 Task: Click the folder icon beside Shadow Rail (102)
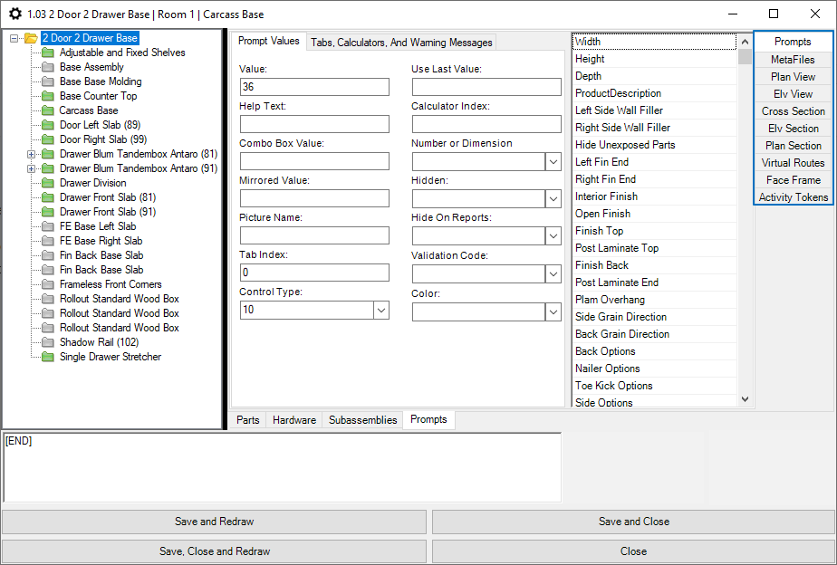48,342
